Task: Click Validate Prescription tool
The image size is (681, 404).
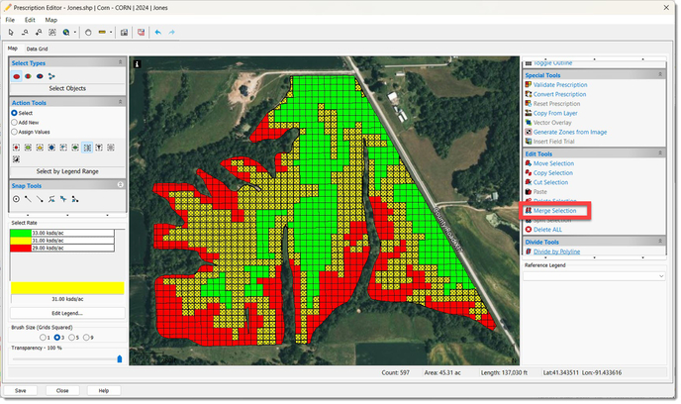Action: (x=559, y=85)
